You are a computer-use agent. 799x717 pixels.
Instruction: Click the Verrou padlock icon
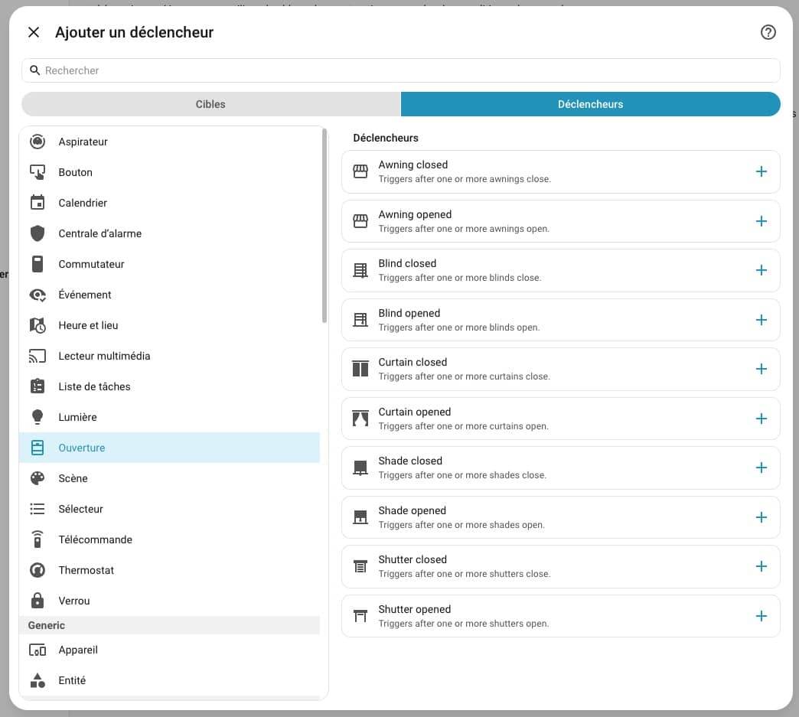38,601
